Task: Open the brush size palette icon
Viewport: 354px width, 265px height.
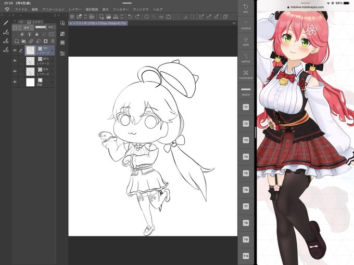Action: (x=6, y=49)
